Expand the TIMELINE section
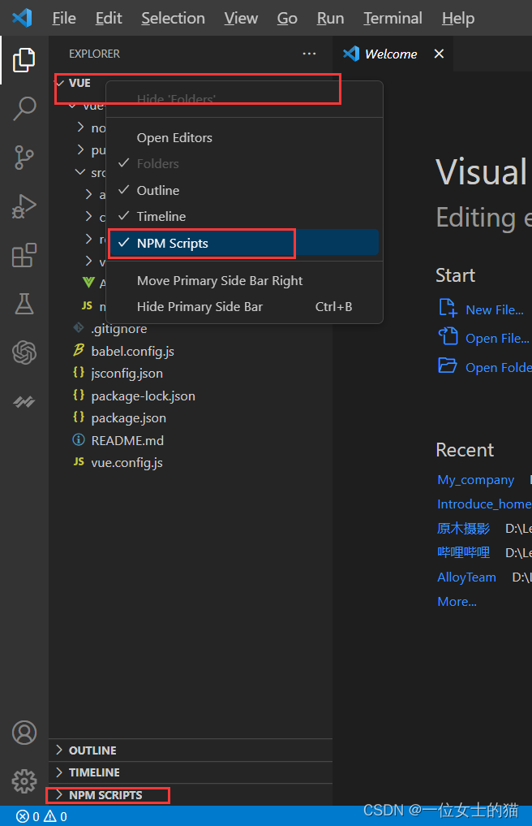Screen dimensions: 532x826 pyautogui.click(x=191, y=772)
